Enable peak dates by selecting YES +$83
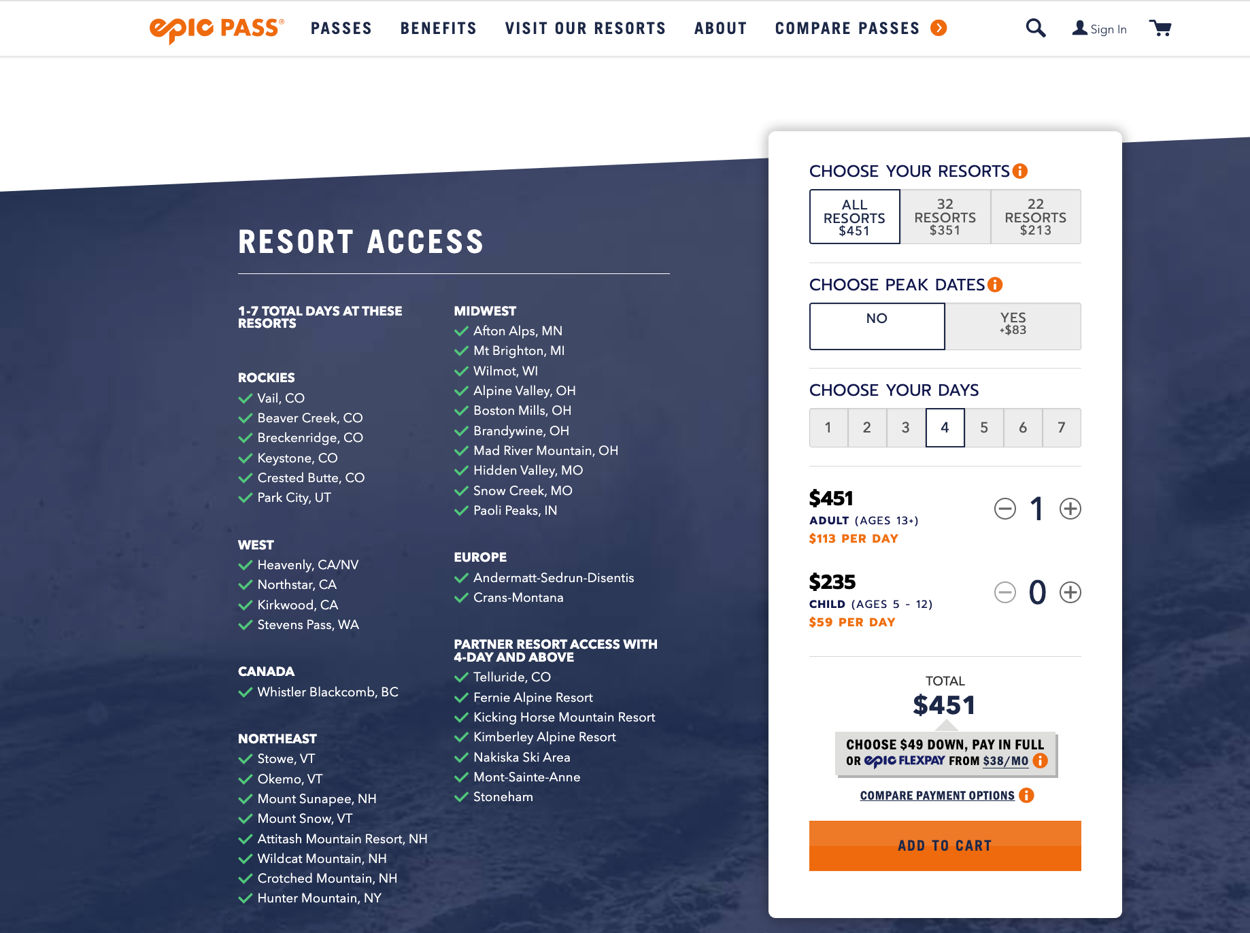This screenshot has height=933, width=1250. [x=1013, y=326]
